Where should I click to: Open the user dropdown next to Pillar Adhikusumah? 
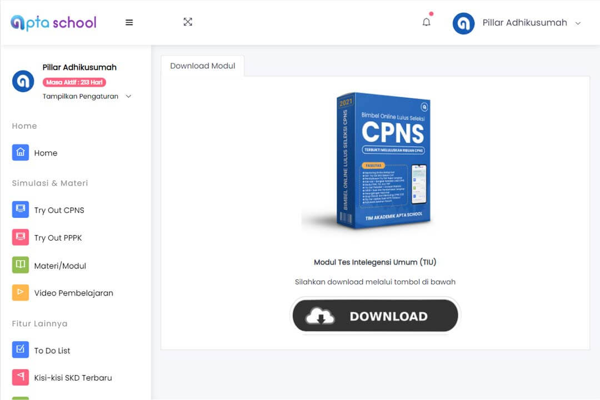(578, 23)
